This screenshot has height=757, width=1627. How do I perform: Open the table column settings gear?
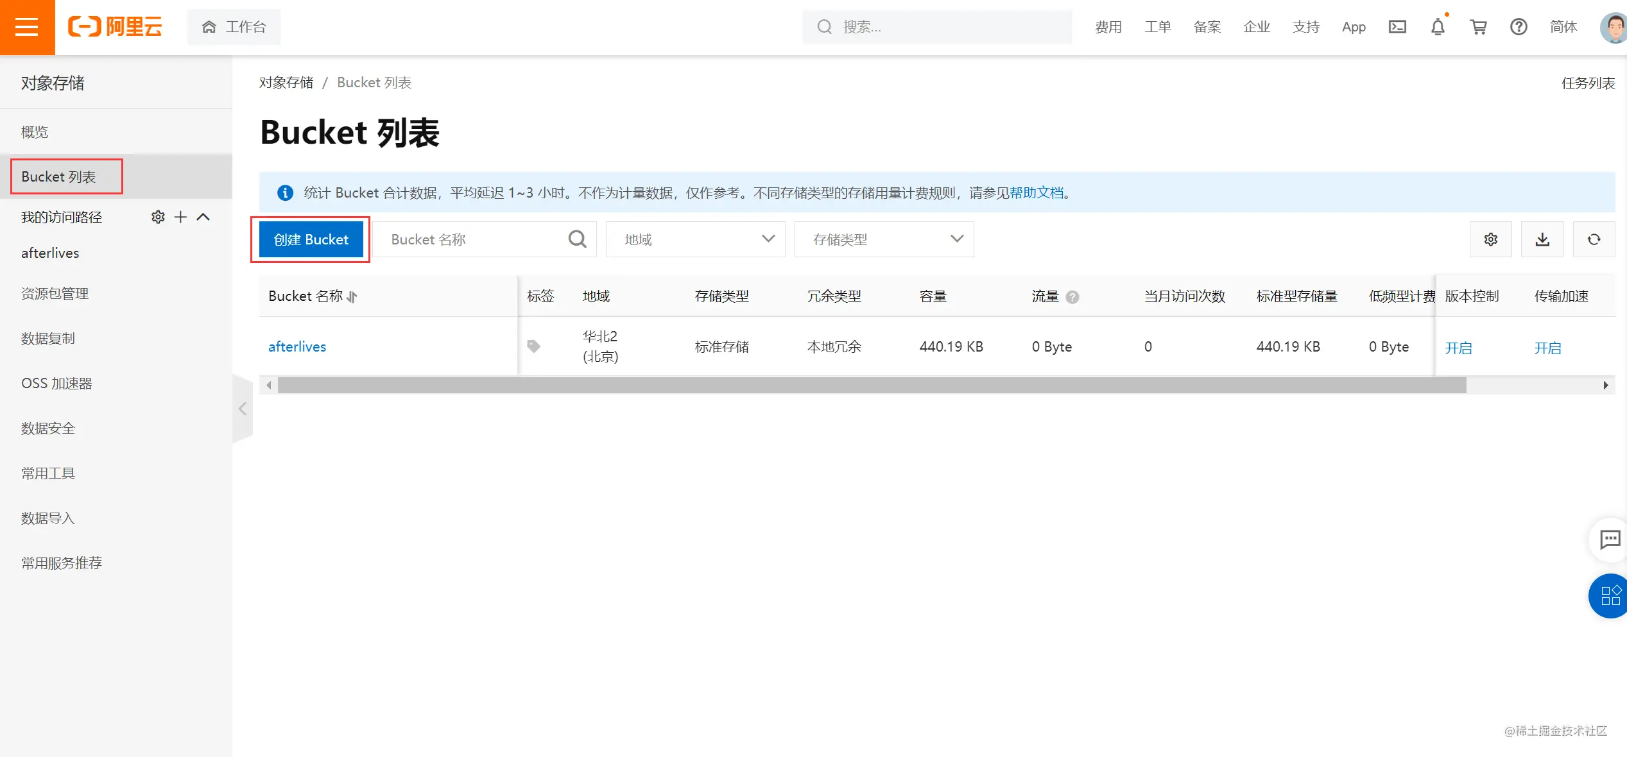pyautogui.click(x=1491, y=239)
